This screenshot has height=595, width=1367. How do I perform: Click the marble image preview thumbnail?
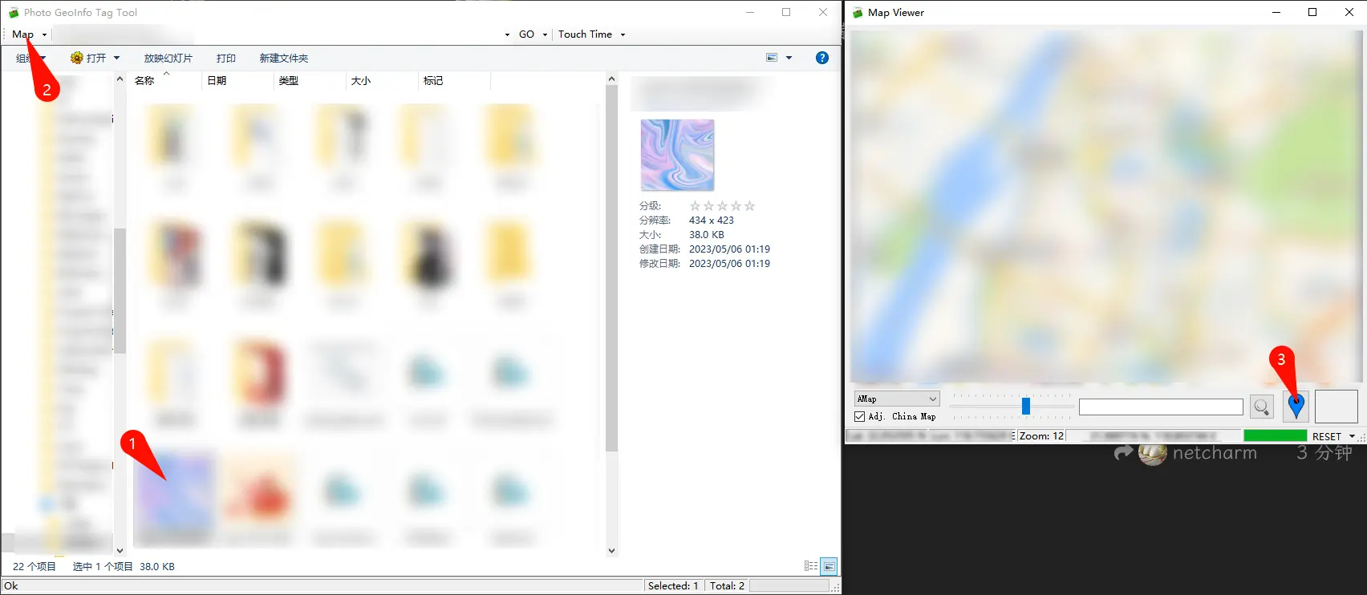(677, 155)
